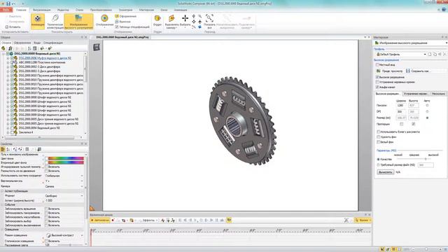Click the delete profile X icon

(x=444, y=54)
